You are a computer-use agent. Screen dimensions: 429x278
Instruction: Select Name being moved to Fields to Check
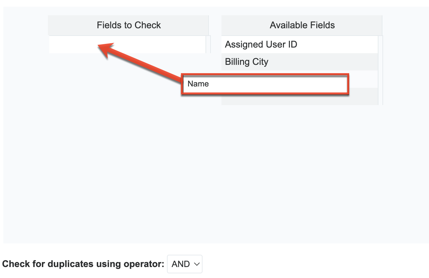point(264,84)
